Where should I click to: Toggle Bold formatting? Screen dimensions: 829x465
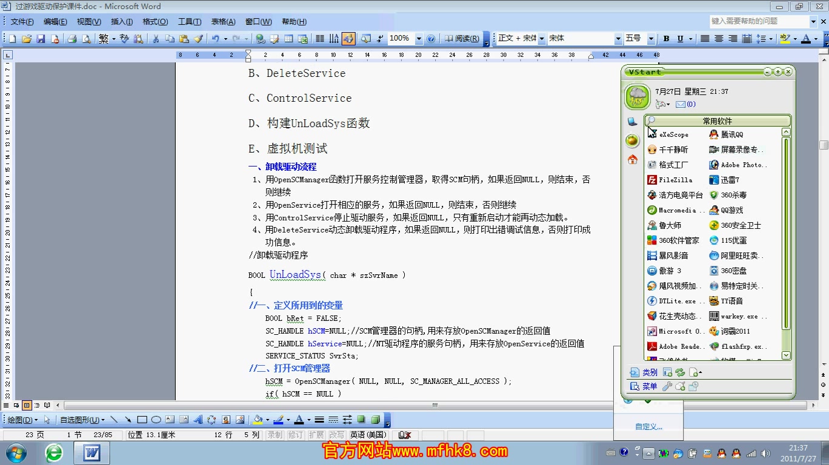[666, 39]
